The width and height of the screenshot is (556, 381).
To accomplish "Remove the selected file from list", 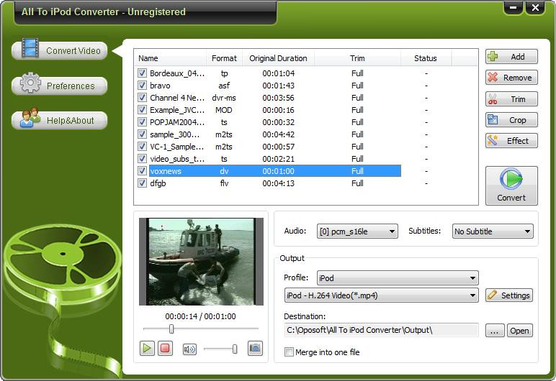I will click(511, 78).
